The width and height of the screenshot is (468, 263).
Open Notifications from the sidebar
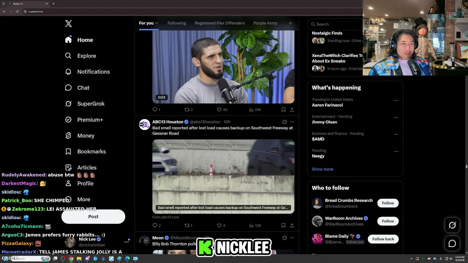[x=87, y=72]
